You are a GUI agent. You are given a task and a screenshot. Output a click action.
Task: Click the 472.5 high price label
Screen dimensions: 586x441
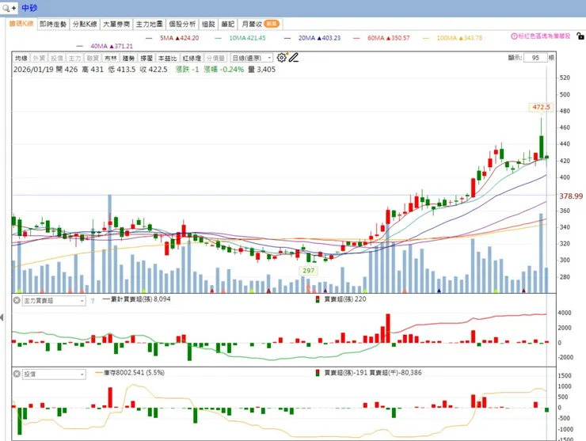click(541, 107)
